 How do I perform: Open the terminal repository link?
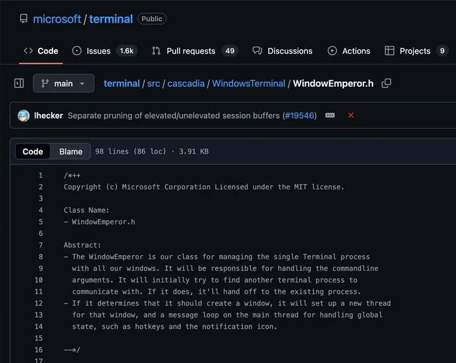click(x=111, y=19)
